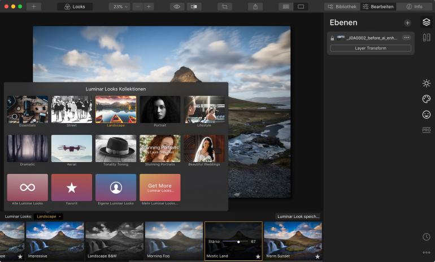The image size is (435, 262).
Task: Open the Share export icon
Action: click(255, 7)
